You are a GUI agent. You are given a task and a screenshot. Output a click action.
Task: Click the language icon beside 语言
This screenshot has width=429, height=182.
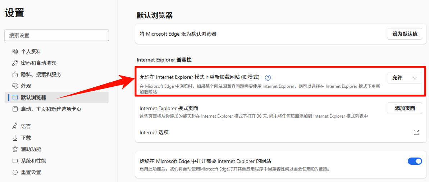15,127
